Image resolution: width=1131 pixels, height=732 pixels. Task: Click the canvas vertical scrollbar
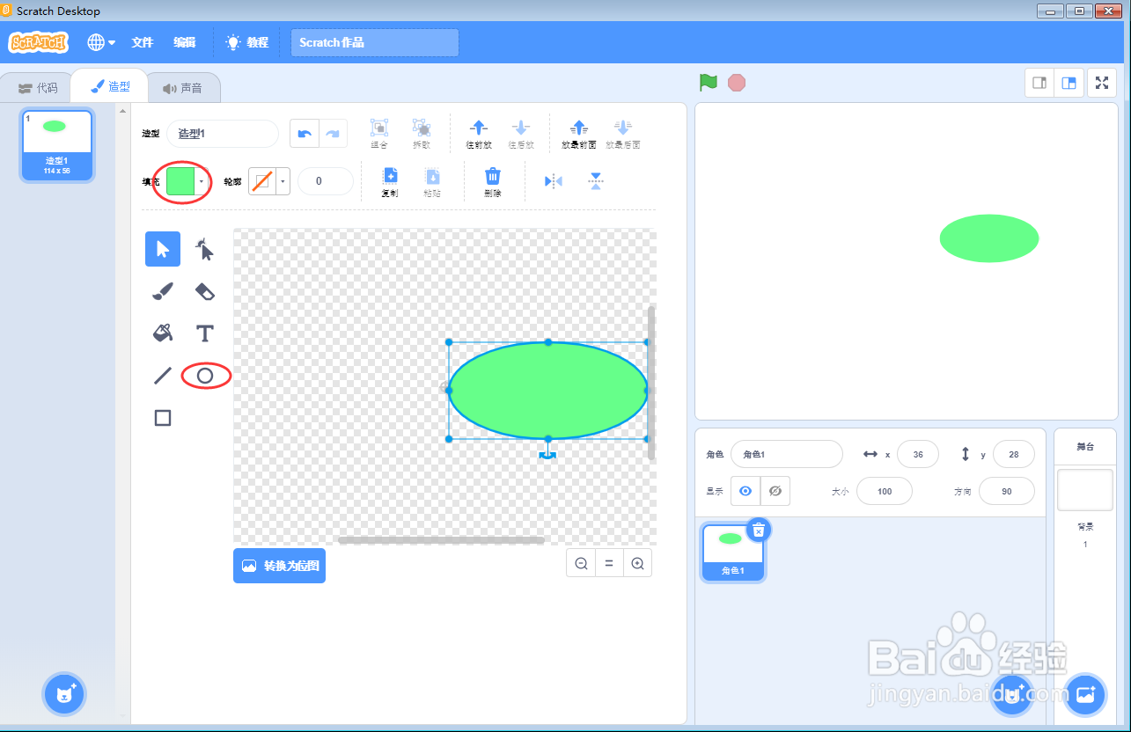coord(651,383)
